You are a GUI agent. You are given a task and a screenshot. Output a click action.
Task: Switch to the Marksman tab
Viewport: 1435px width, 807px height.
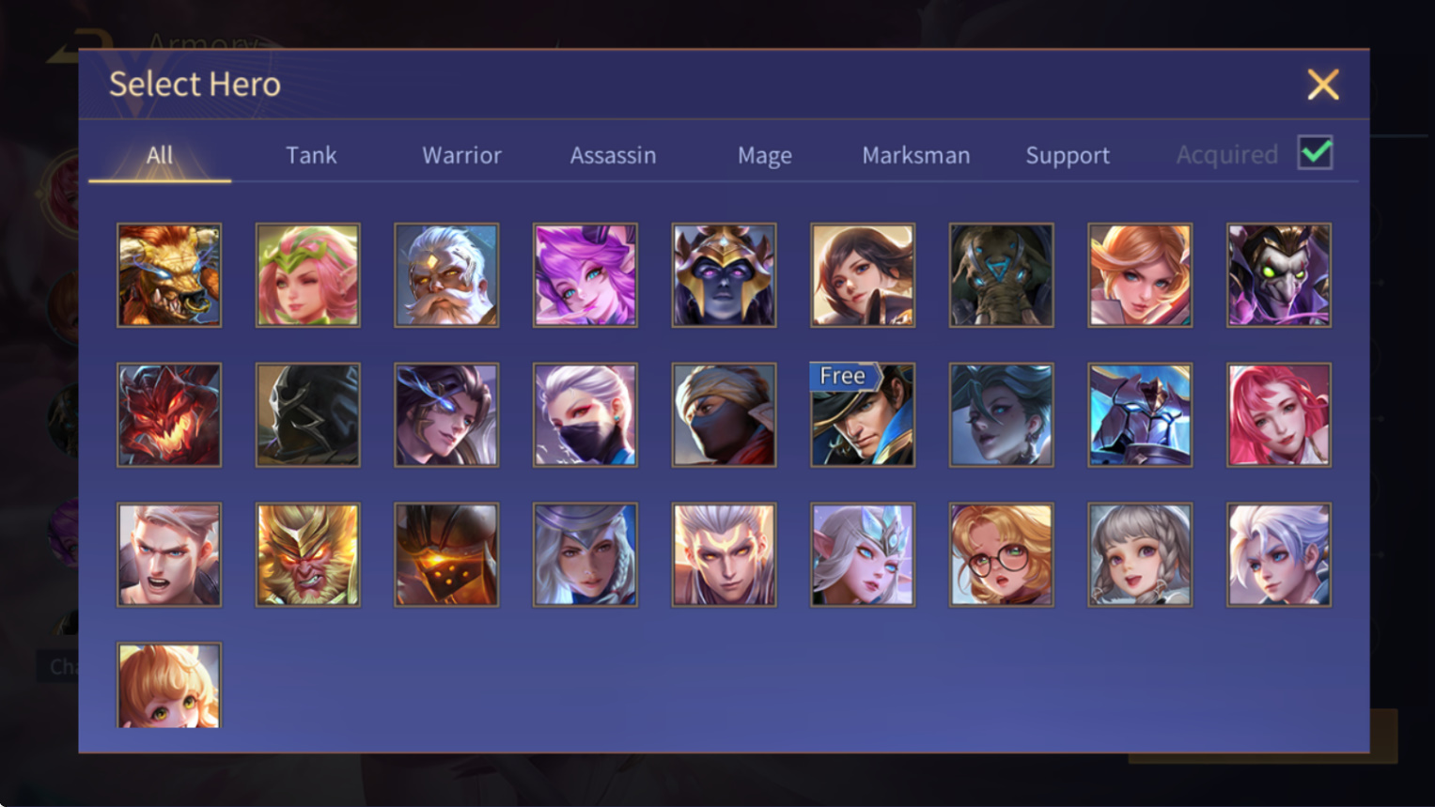coord(916,155)
